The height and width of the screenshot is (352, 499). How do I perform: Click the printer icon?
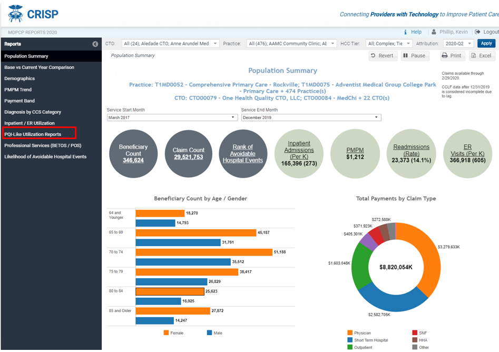(445, 55)
